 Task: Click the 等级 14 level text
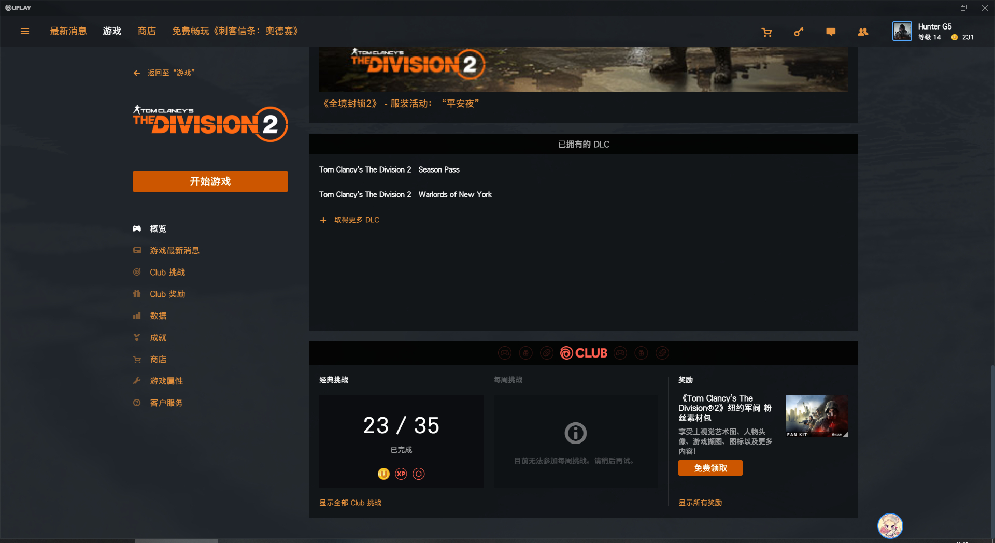pos(930,37)
